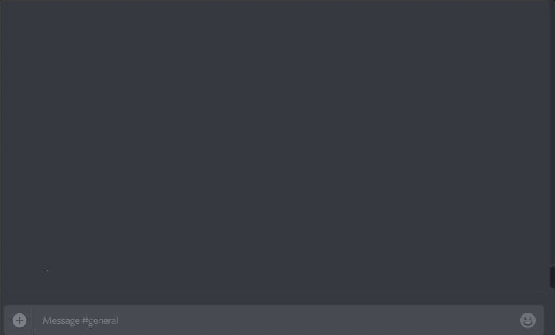Upload a file via the plus button
The width and height of the screenshot is (555, 335).
[x=19, y=320]
